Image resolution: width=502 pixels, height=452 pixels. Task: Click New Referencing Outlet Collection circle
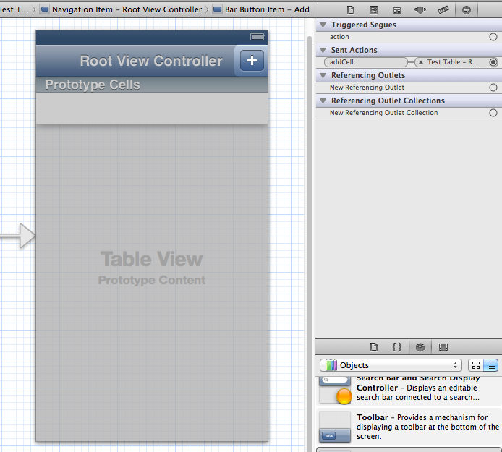tap(493, 113)
